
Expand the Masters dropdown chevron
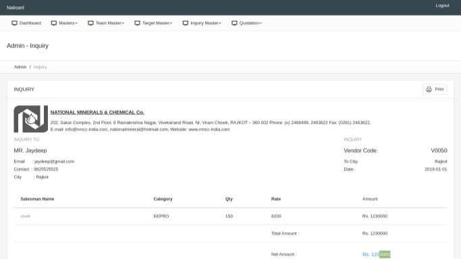click(76, 23)
